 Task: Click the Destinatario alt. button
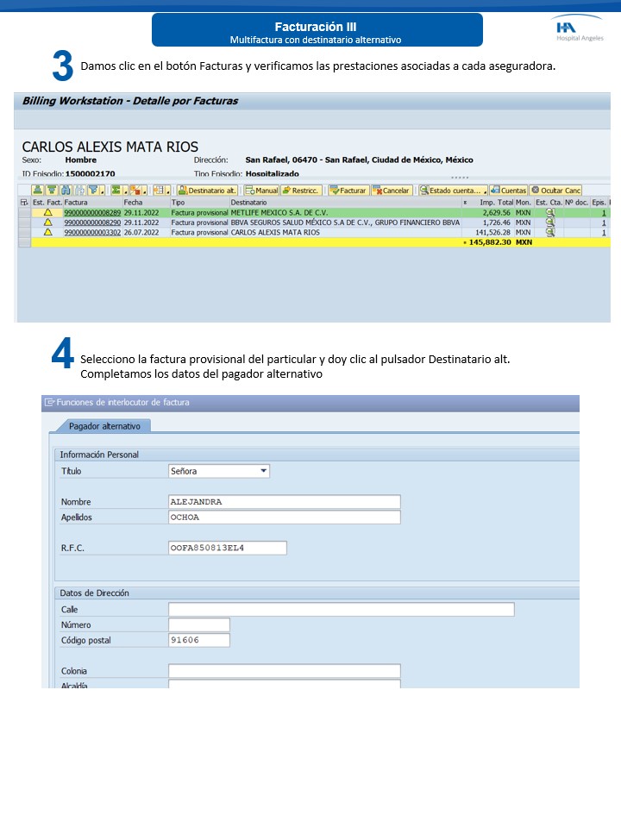[x=207, y=191]
